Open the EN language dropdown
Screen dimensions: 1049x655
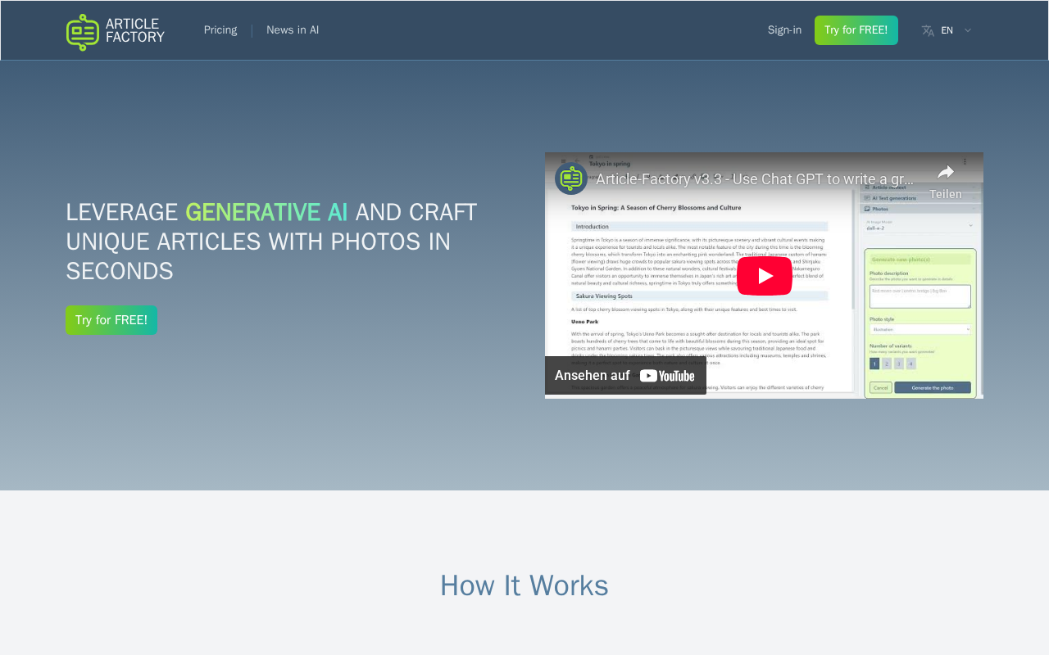coord(947,30)
